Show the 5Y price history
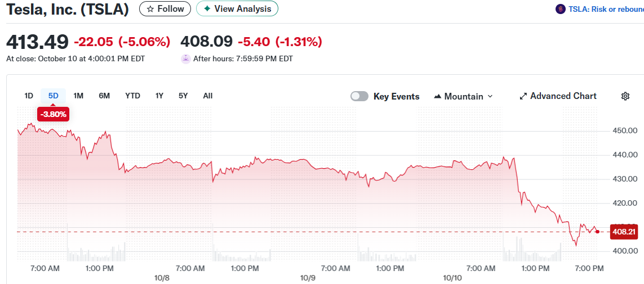The width and height of the screenshot is (644, 284). click(x=183, y=96)
